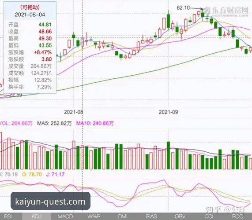
Task: Click the 成交量 value 264.86万
Action: click(x=41, y=66)
